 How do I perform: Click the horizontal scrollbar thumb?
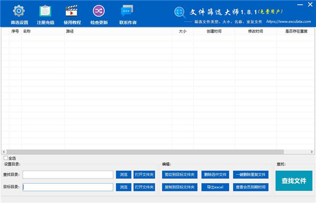(145, 151)
